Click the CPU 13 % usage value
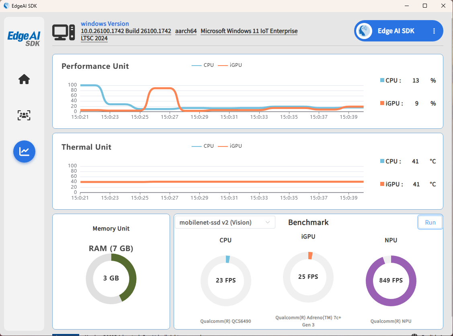 pyautogui.click(x=416, y=80)
